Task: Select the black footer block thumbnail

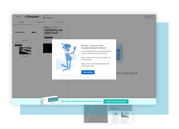Action: point(47,48)
